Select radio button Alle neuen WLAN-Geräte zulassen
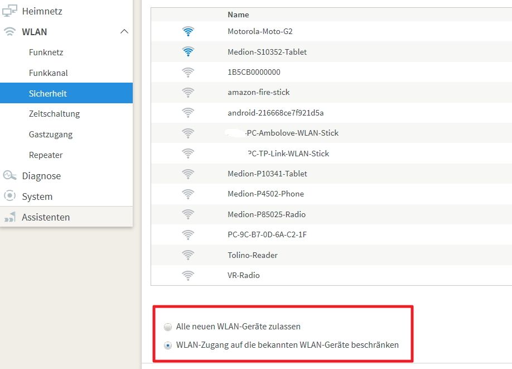 167,327
